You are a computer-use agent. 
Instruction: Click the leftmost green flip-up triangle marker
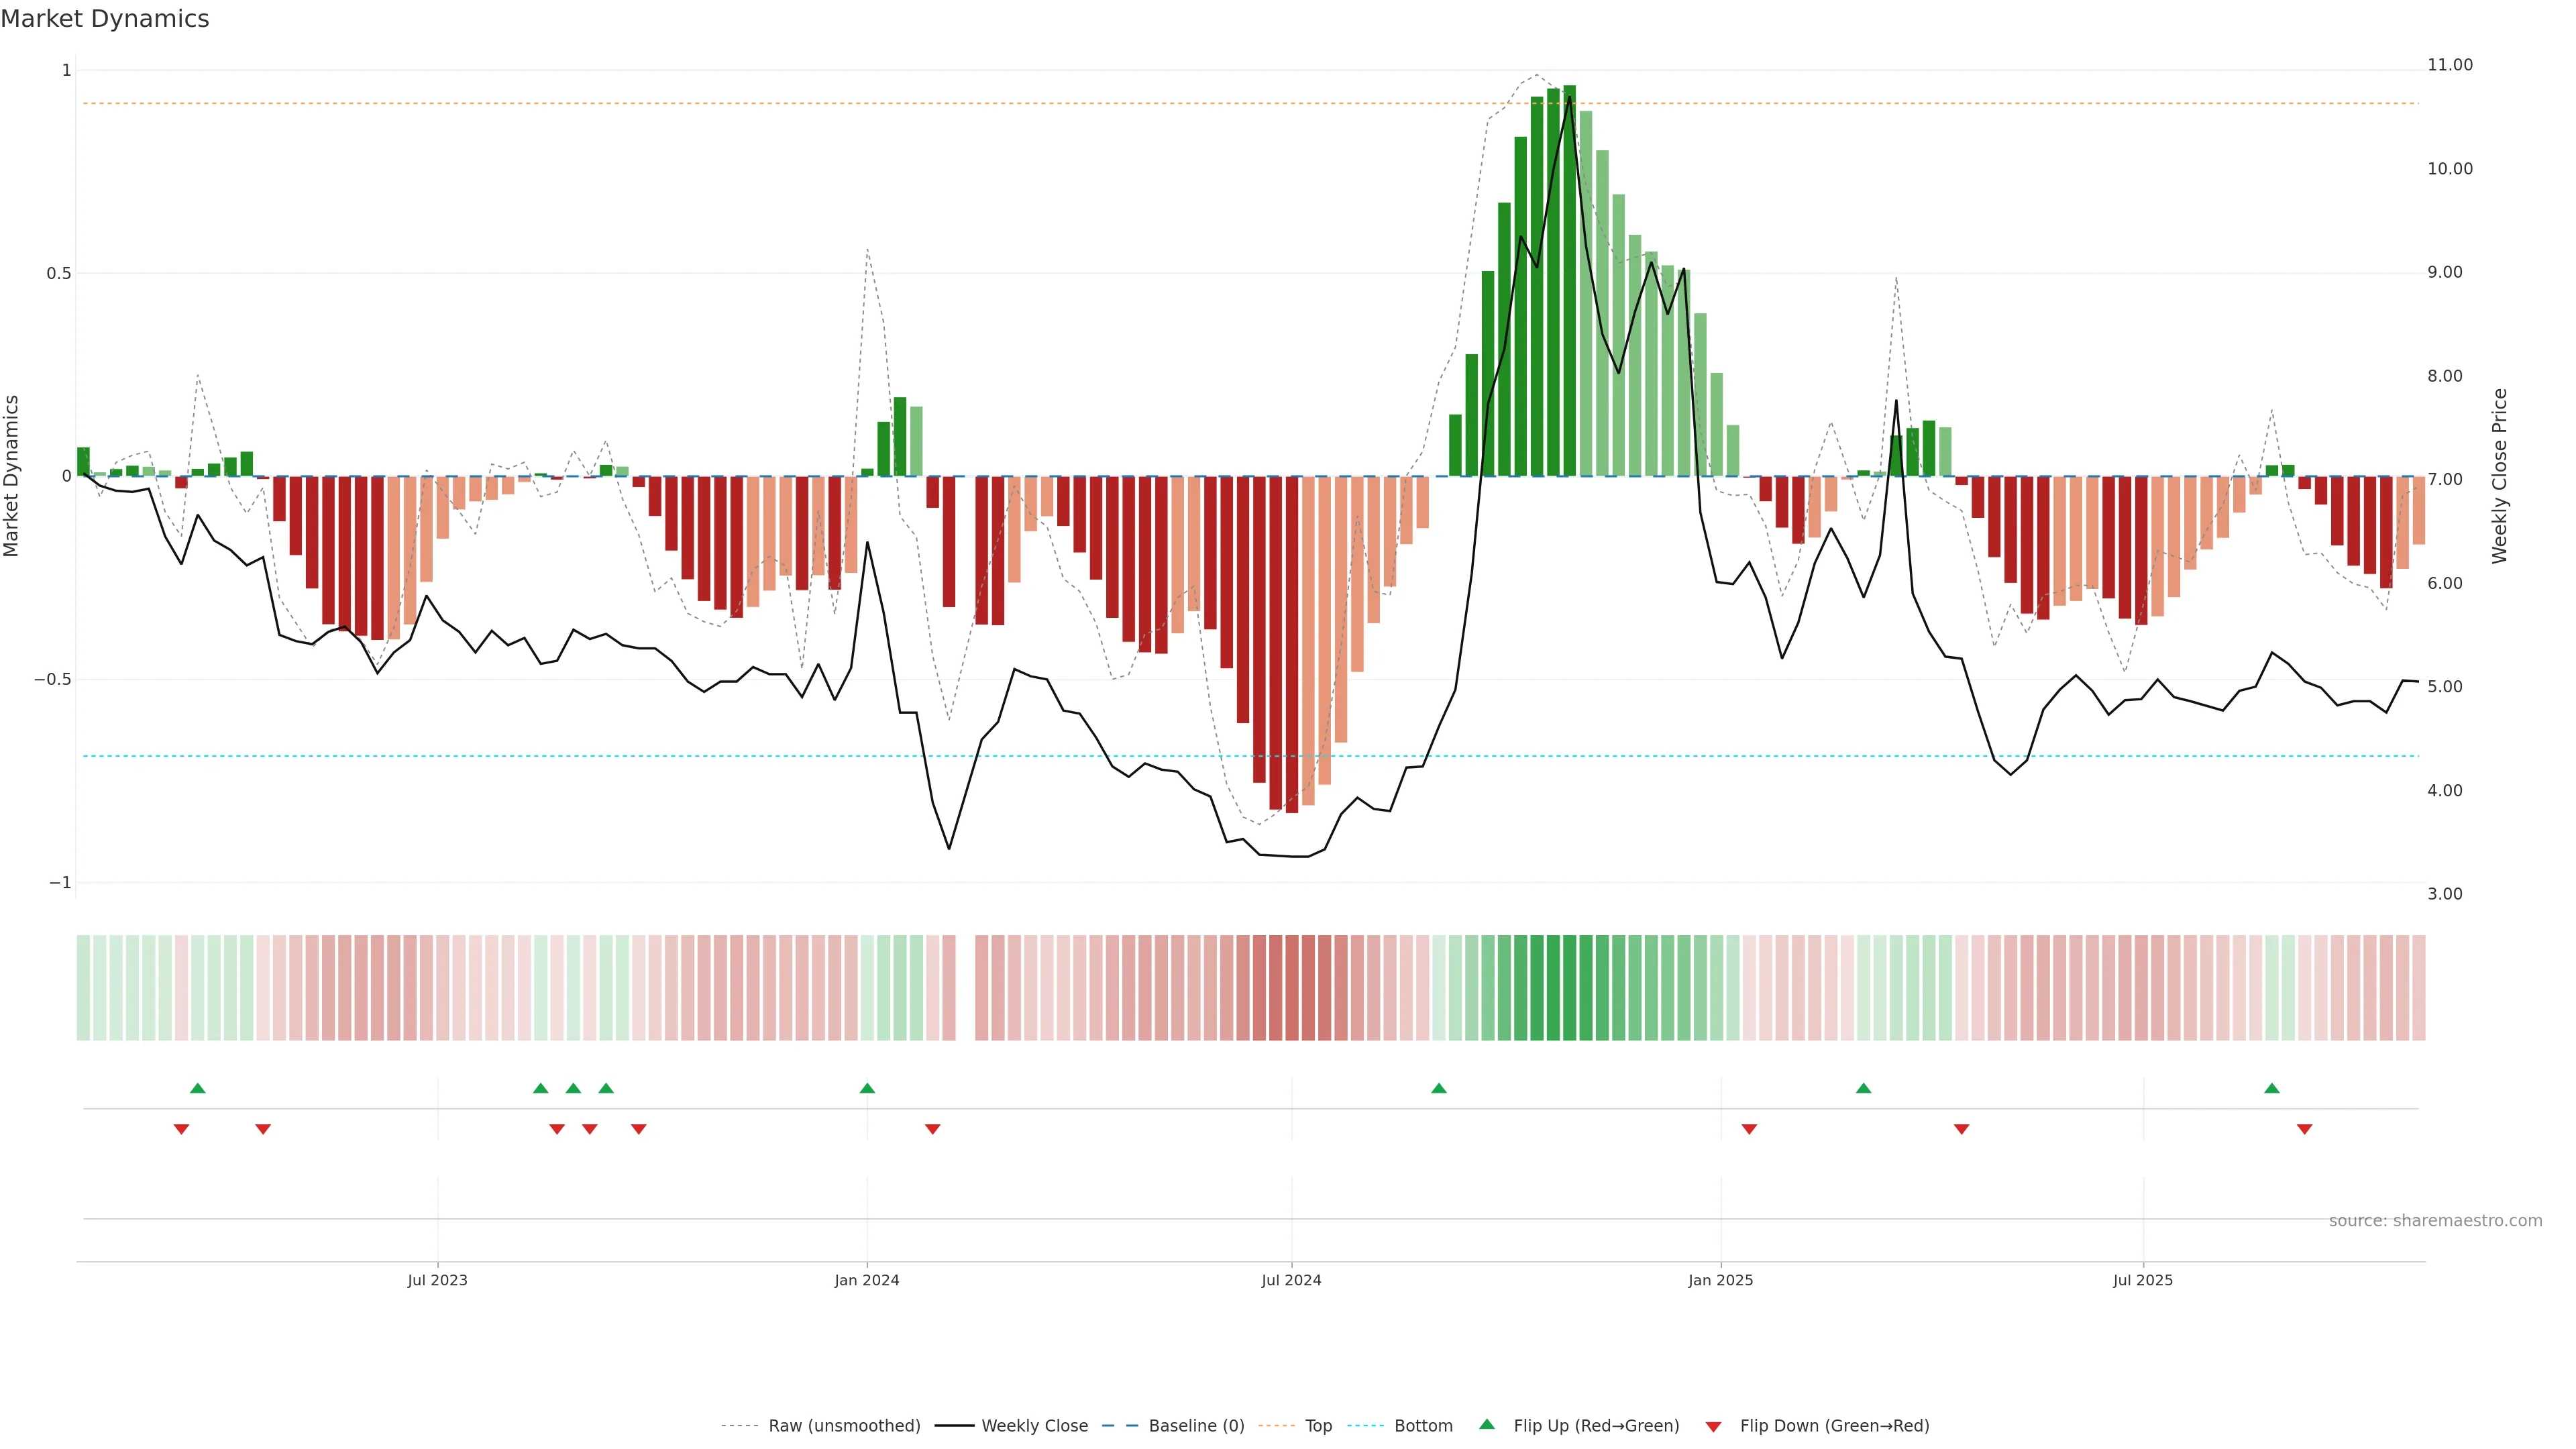pos(198,1088)
